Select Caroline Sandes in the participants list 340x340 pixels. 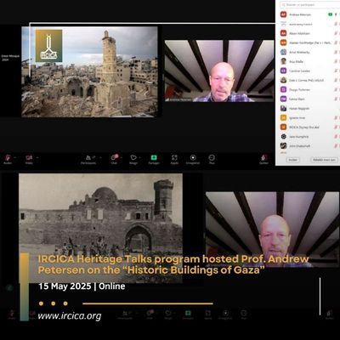308,71
